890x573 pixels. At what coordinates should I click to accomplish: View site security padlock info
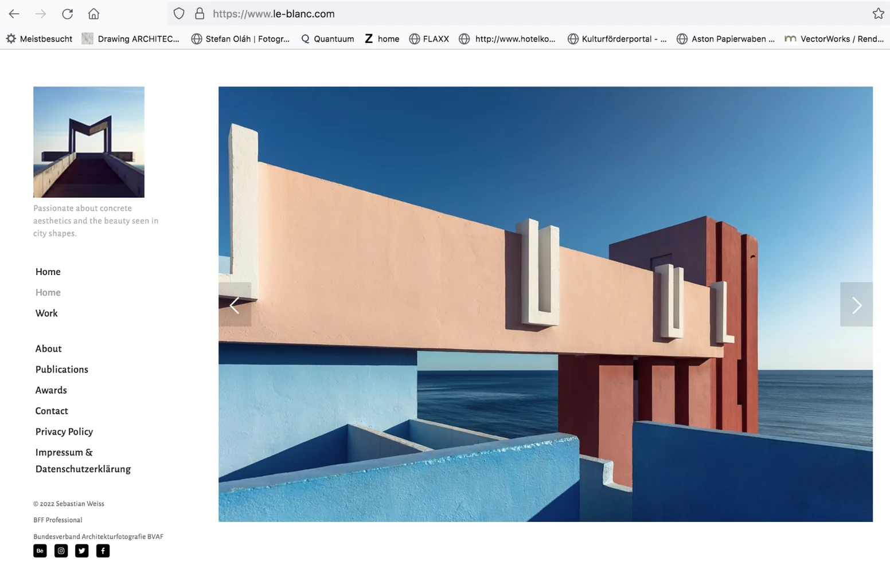point(200,14)
